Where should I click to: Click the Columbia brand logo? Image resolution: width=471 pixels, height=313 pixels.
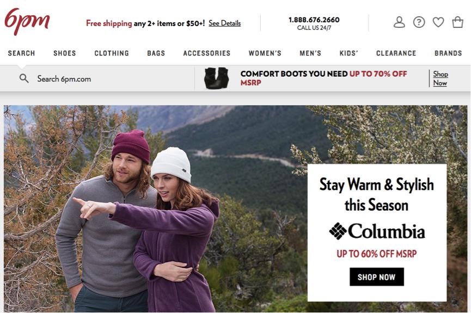pyautogui.click(x=377, y=231)
